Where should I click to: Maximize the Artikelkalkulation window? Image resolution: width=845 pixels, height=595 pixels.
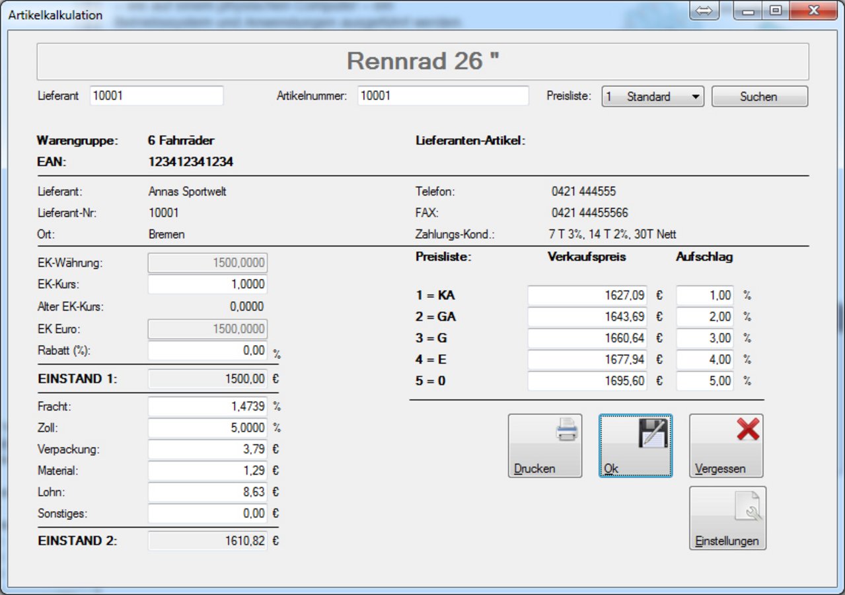tap(776, 11)
